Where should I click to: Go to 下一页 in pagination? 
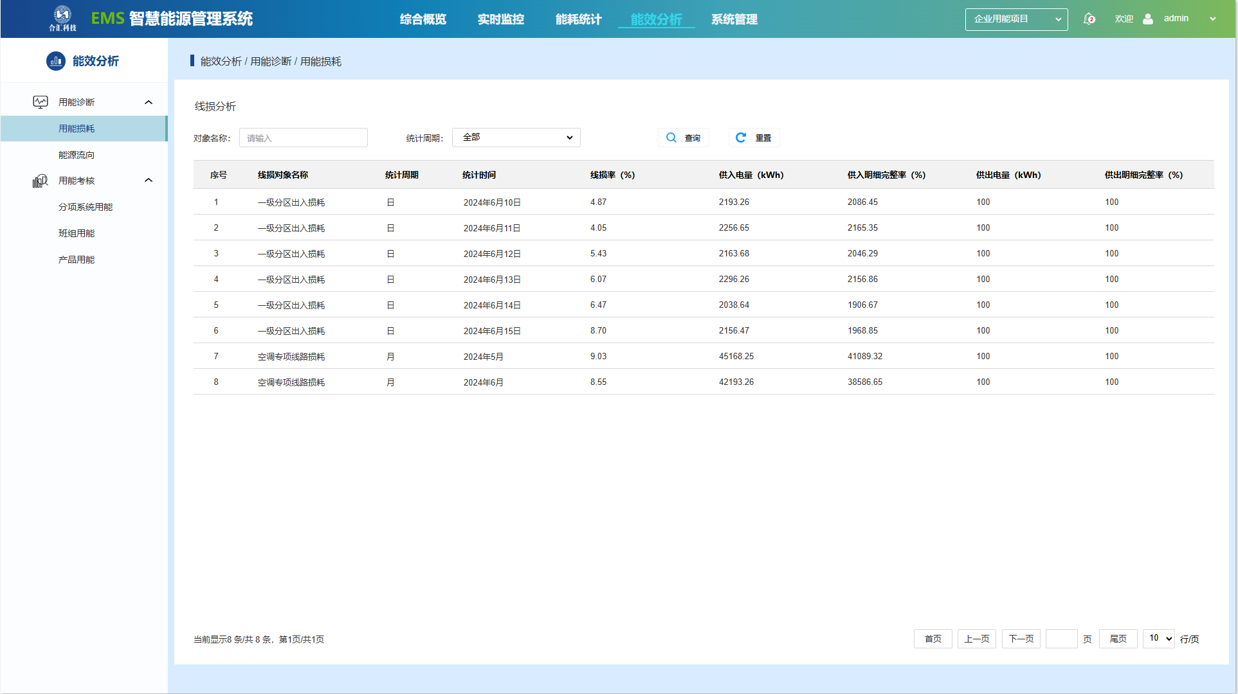click(x=1021, y=639)
